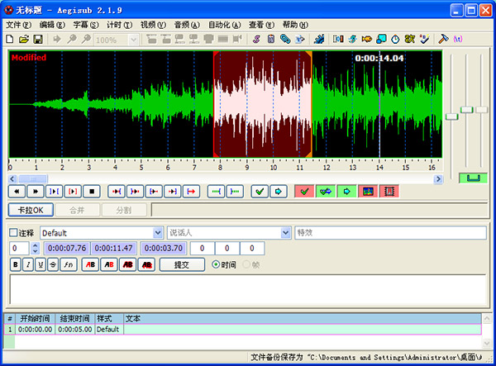Apply bold with the B button
The width and height of the screenshot is (496, 366).
(16, 264)
